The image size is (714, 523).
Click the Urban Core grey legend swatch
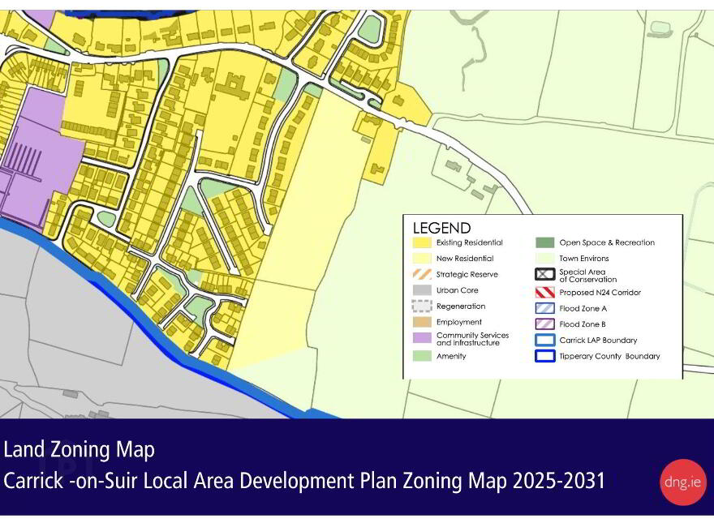[422, 290]
